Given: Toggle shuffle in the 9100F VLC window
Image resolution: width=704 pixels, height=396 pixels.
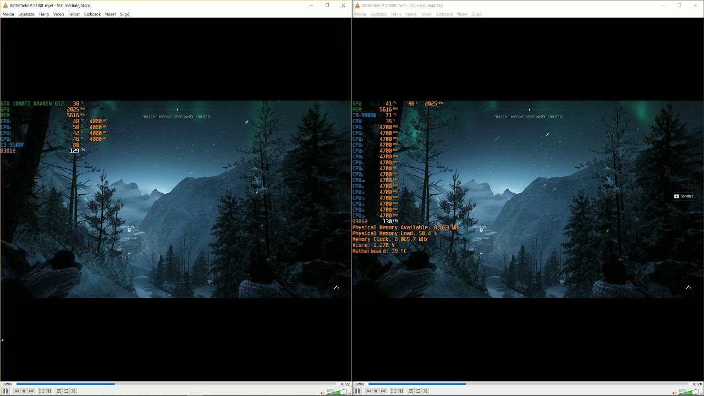Looking at the screenshot, I should pyautogui.click(x=73, y=391).
